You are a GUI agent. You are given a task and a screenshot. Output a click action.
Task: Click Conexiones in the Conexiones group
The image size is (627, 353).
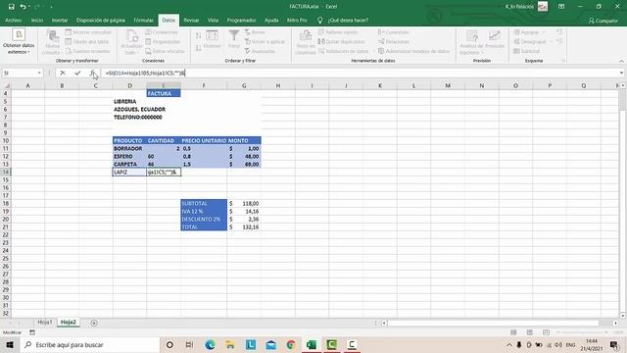(x=162, y=32)
